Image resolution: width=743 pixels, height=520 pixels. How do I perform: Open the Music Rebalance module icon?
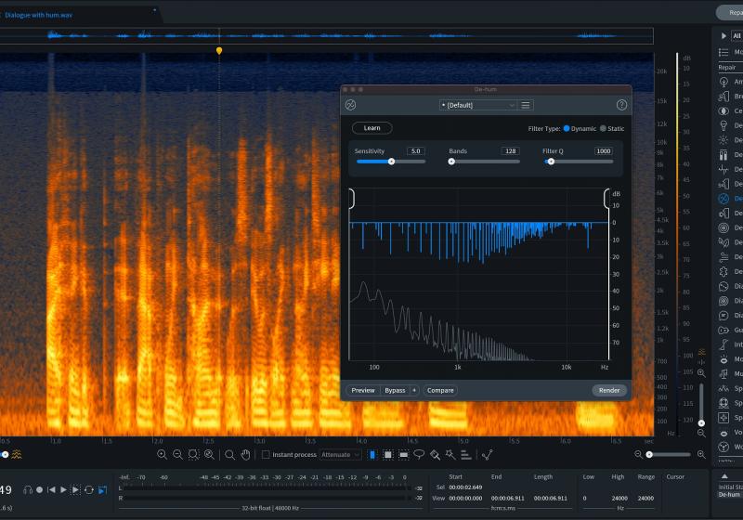coord(723,374)
